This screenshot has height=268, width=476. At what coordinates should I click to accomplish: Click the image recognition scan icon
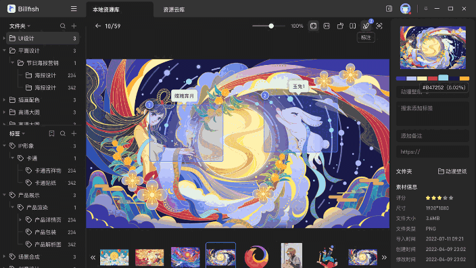pyautogui.click(x=379, y=26)
